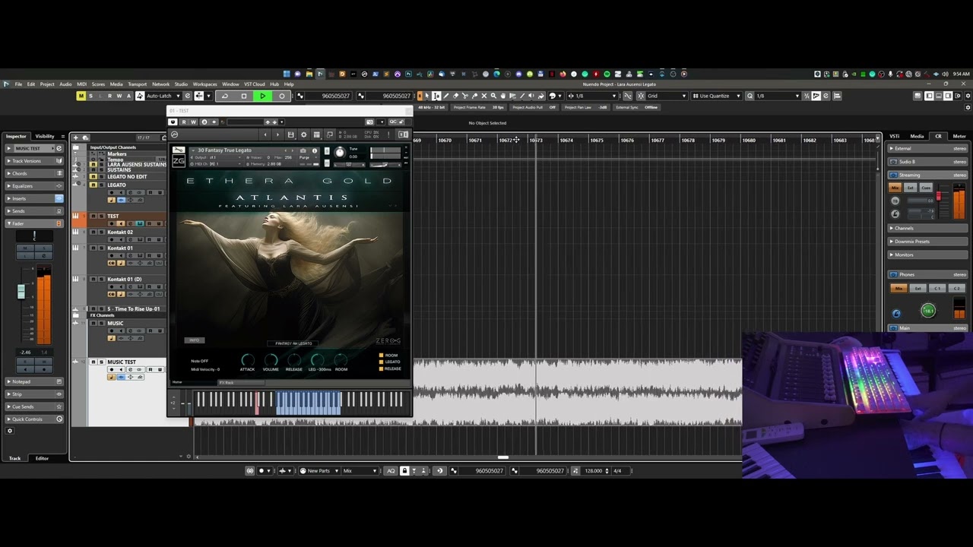Expand the Inserts inspector section
The height and width of the screenshot is (547, 973).
34,198
